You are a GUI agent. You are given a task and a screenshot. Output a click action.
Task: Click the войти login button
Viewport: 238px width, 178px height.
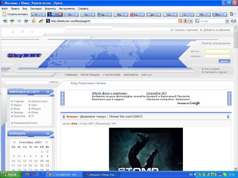pos(224,61)
